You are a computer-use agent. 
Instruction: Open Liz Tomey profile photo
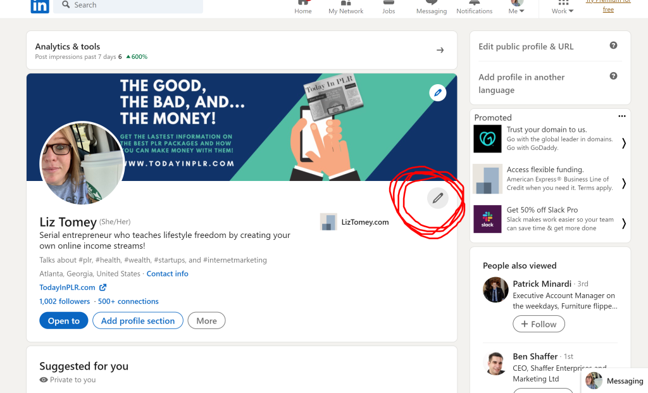[x=82, y=163]
